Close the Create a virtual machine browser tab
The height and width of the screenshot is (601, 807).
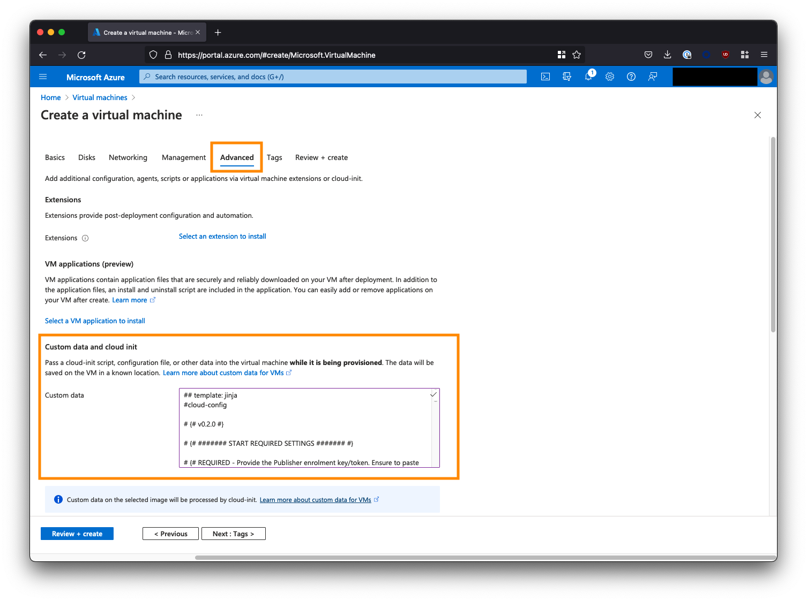[198, 32]
